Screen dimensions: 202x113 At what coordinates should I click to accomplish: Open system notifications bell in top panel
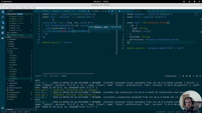(194, 2)
